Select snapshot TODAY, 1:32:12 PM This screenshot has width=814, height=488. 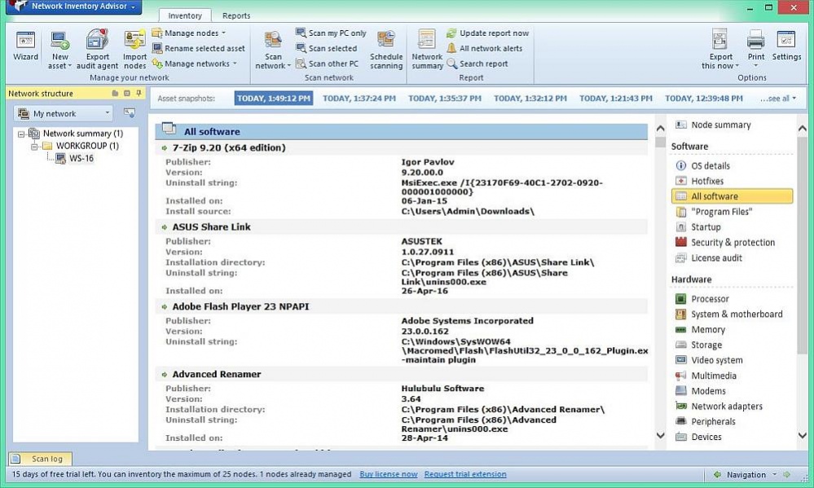pos(530,98)
